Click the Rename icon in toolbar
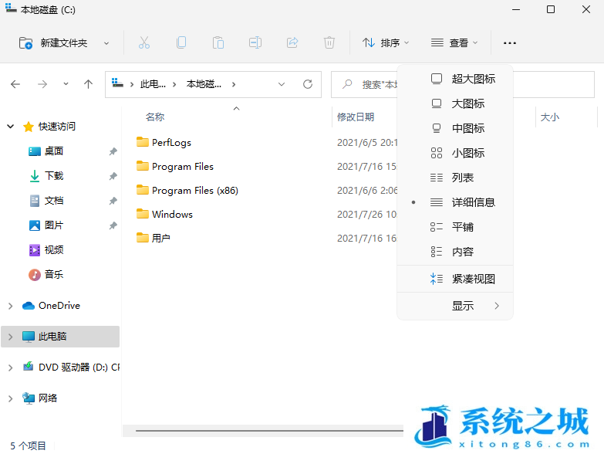 [x=255, y=42]
